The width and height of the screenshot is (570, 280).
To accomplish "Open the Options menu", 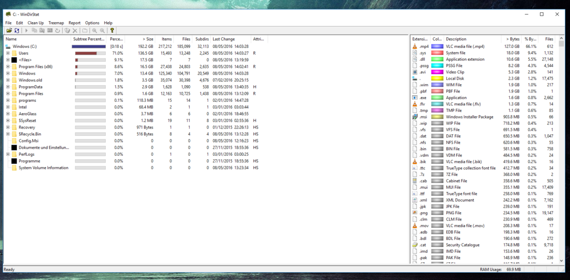I will point(92,23).
